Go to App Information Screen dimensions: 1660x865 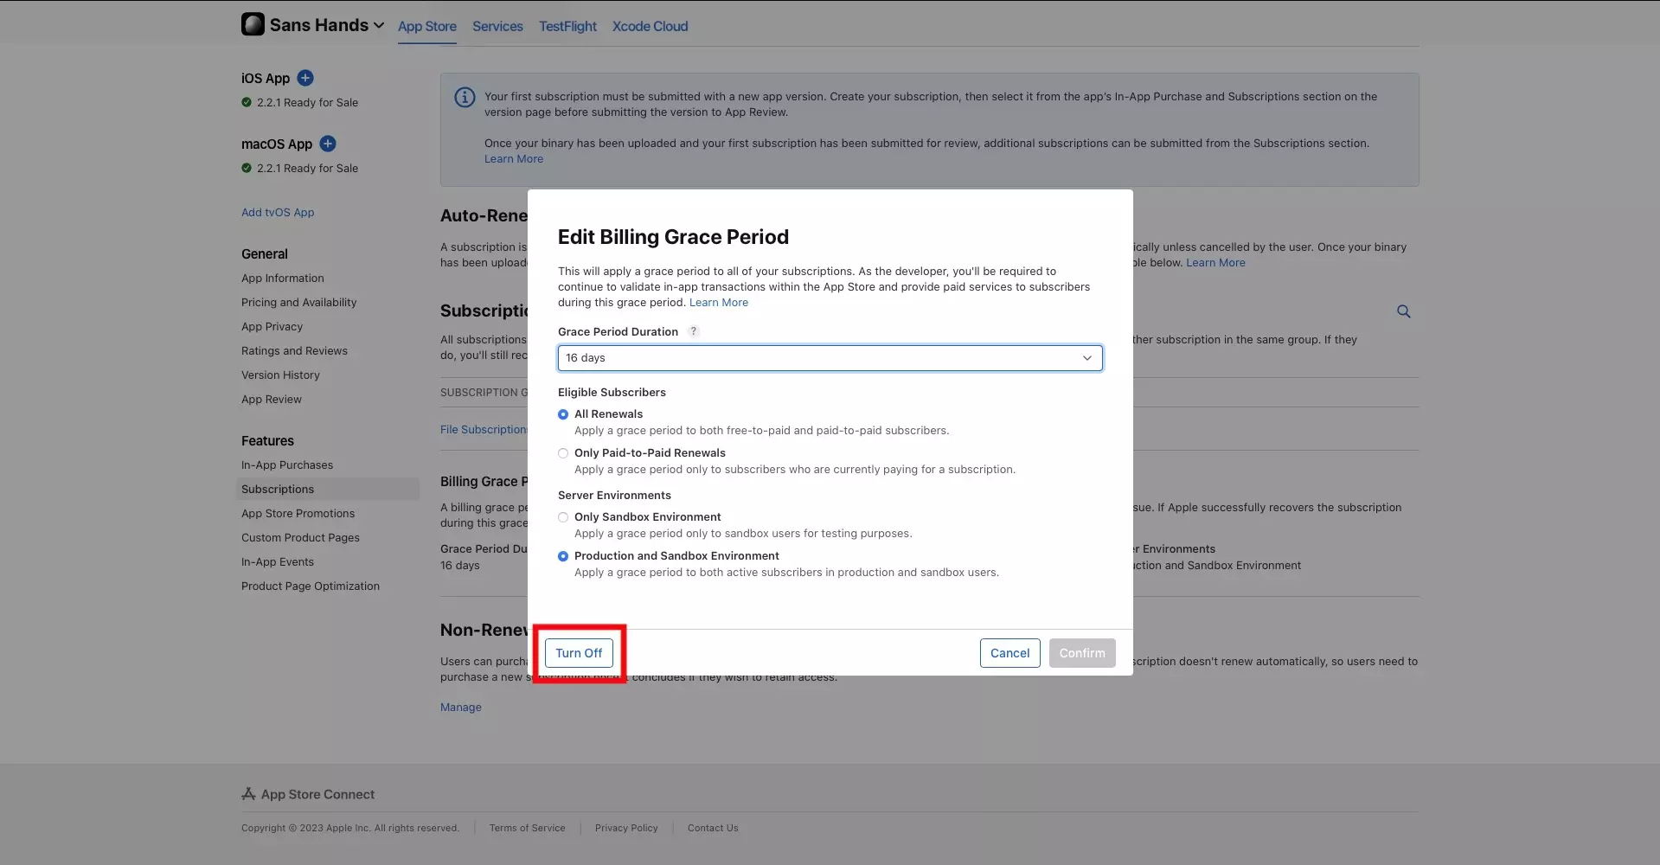tap(283, 279)
